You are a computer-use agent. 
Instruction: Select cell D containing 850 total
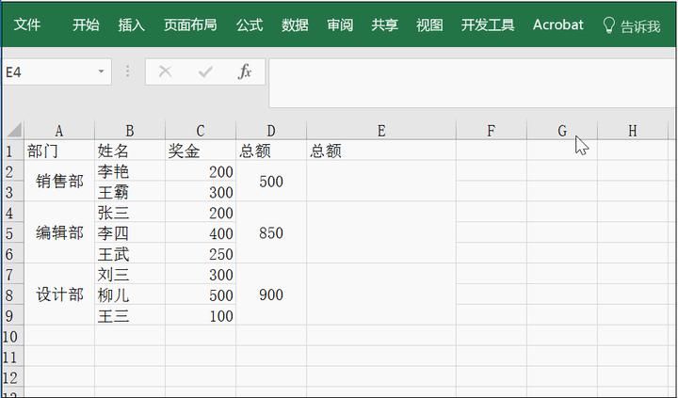click(271, 233)
